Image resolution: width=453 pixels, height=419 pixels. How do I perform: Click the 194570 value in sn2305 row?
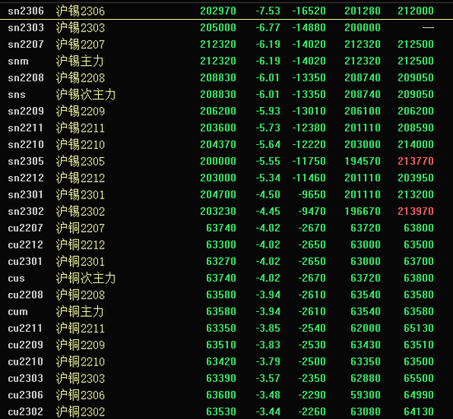362,161
